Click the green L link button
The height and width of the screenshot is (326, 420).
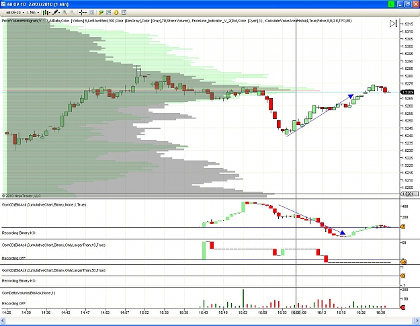392,4
